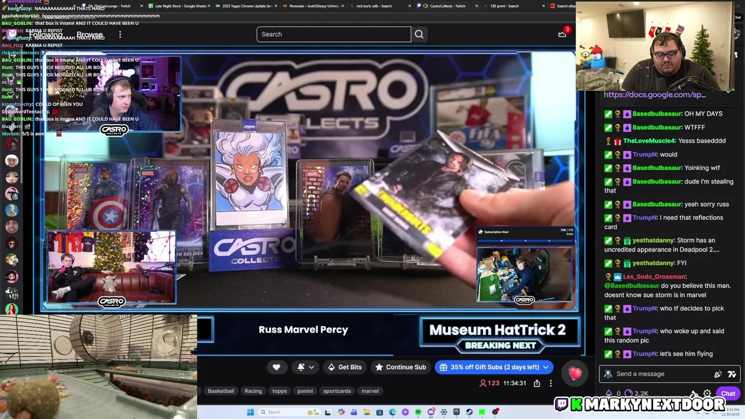Focus the Twitch Search input field
The image size is (745, 419).
(x=334, y=34)
